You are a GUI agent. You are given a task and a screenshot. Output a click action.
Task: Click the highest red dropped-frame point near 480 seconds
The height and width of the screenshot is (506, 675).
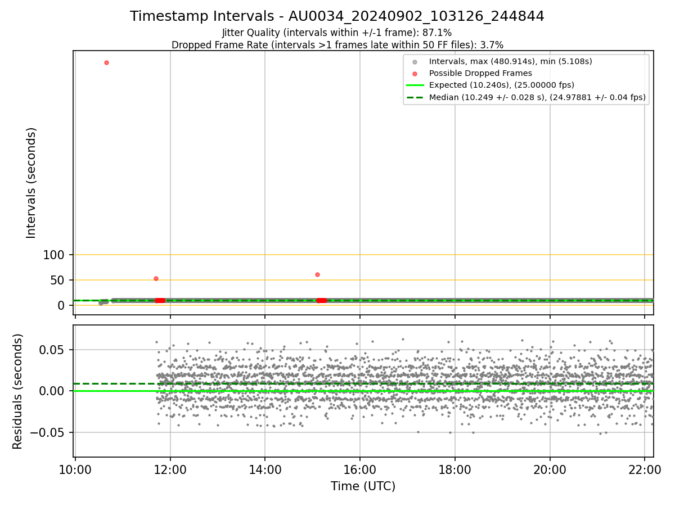point(106,62)
